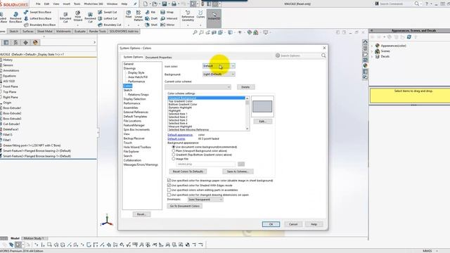Screen dimensions: 450x253
Task: Click the Save icon in title toolbar
Action: click(164, 4)
